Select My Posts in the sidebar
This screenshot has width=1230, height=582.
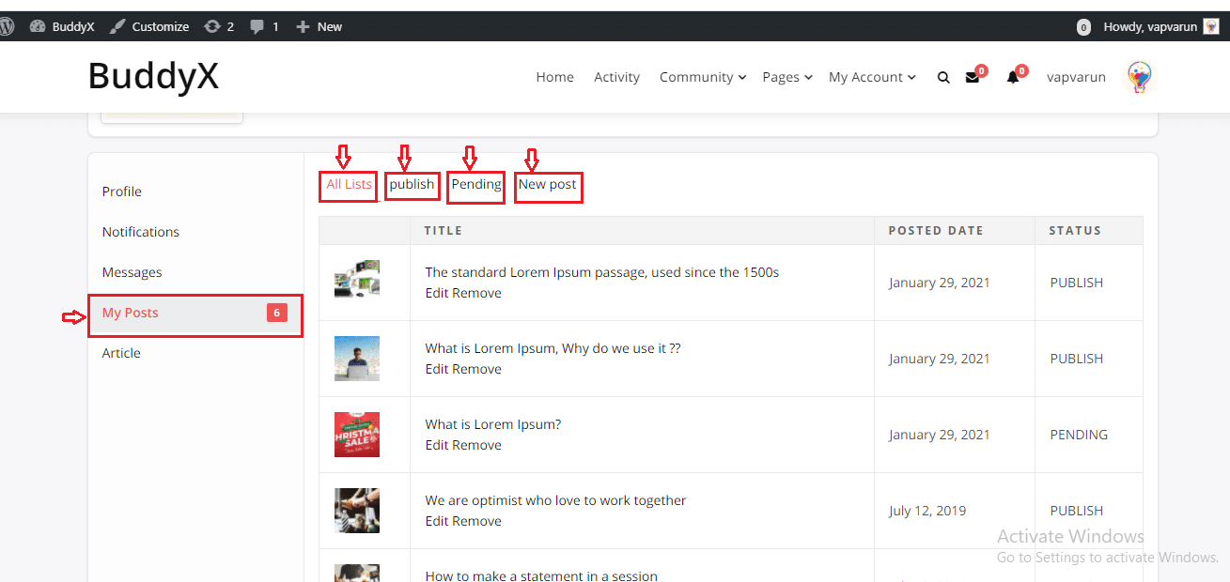coord(131,313)
